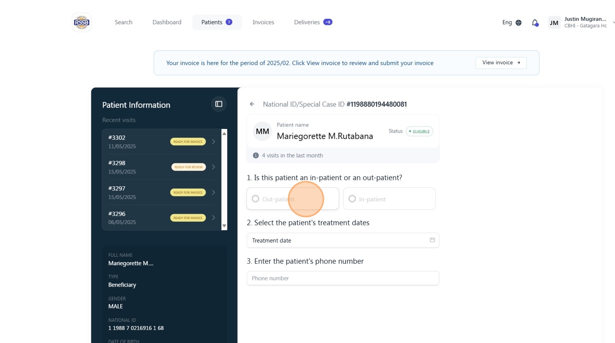Screen dimensions: 615x343
Task: Click visit date 11/05/2025 under #3302
Action: [x=122, y=146]
